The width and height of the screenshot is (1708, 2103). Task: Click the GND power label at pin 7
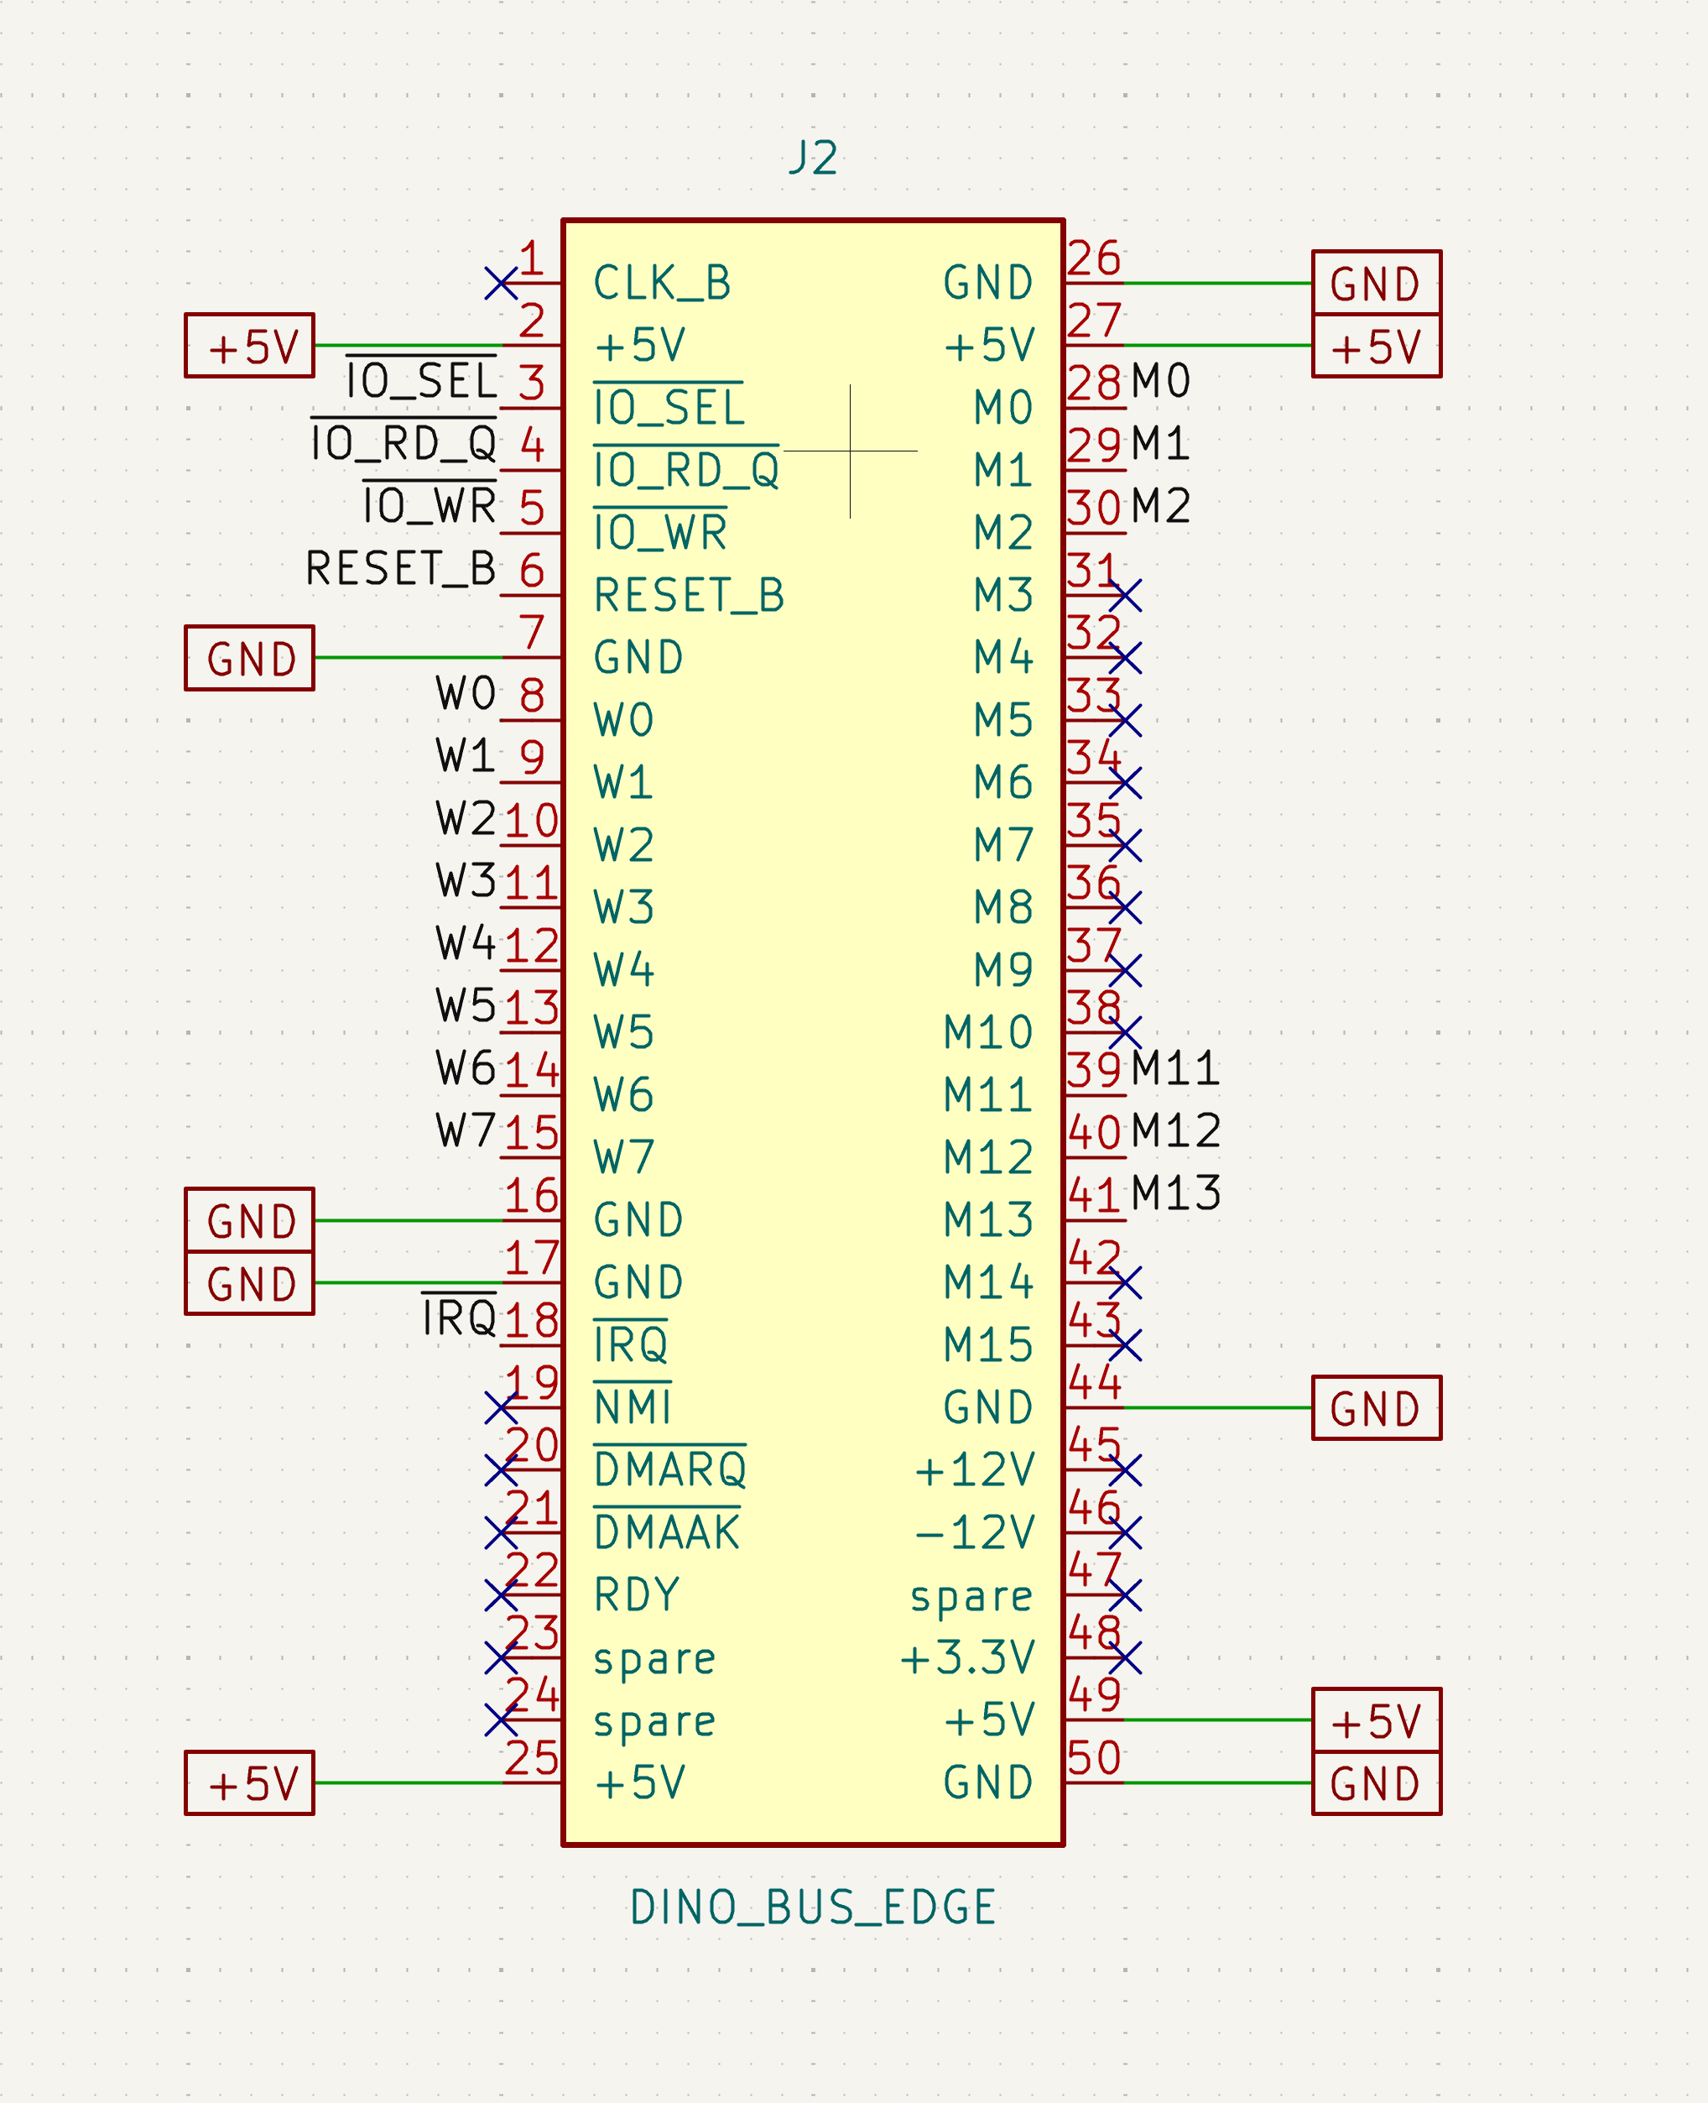[250, 659]
